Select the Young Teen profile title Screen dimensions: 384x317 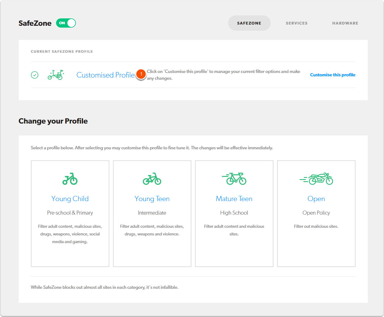pyautogui.click(x=152, y=199)
